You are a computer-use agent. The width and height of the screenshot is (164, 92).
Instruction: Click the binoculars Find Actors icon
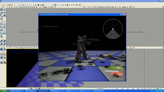(36, 5)
